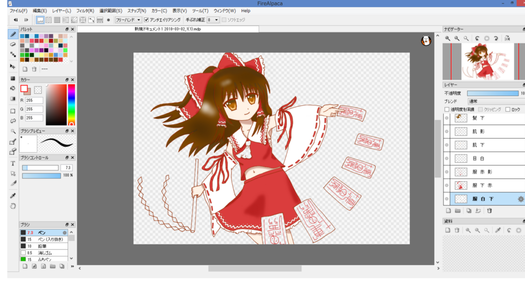
Task: Select the 鉛筆 brush
Action: click(x=44, y=246)
